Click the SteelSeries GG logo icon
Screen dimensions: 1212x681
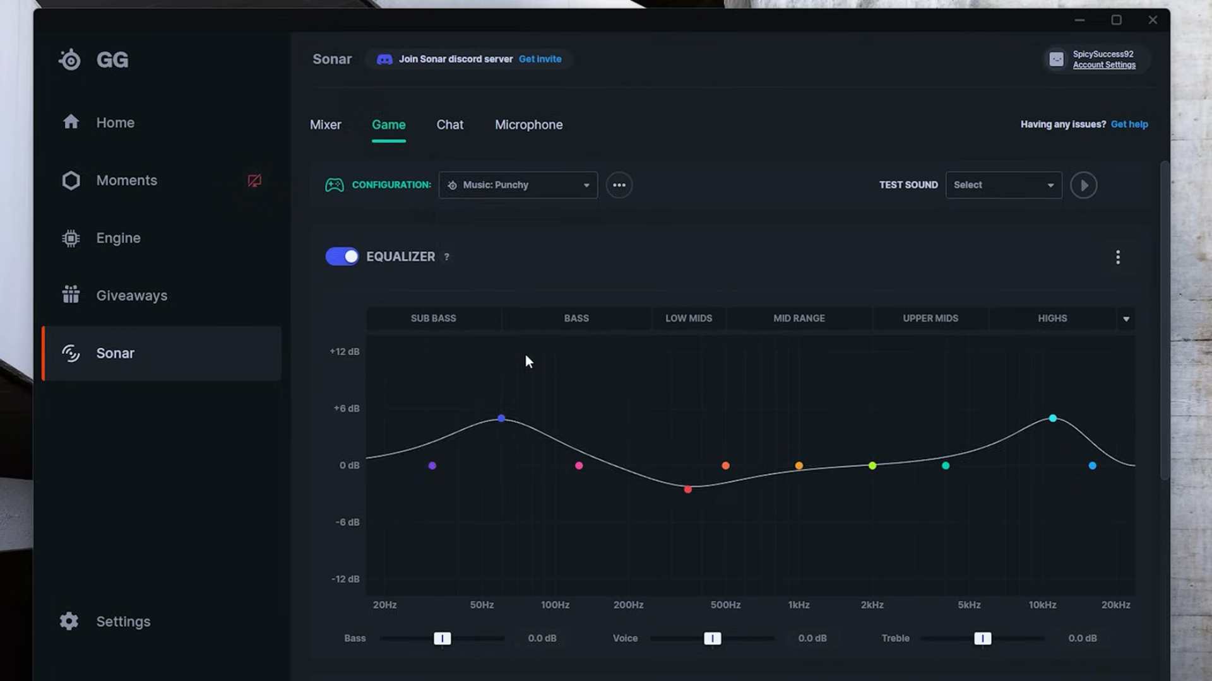point(70,60)
